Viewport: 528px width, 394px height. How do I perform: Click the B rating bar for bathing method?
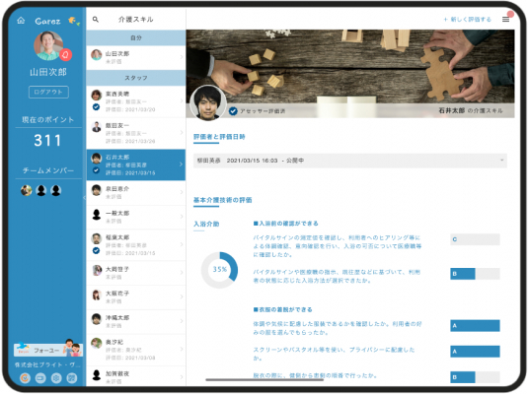click(x=475, y=274)
